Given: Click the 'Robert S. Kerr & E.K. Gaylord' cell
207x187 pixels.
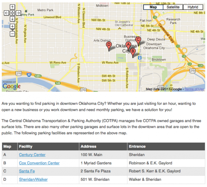Looking at the screenshot, I should point(166,171).
